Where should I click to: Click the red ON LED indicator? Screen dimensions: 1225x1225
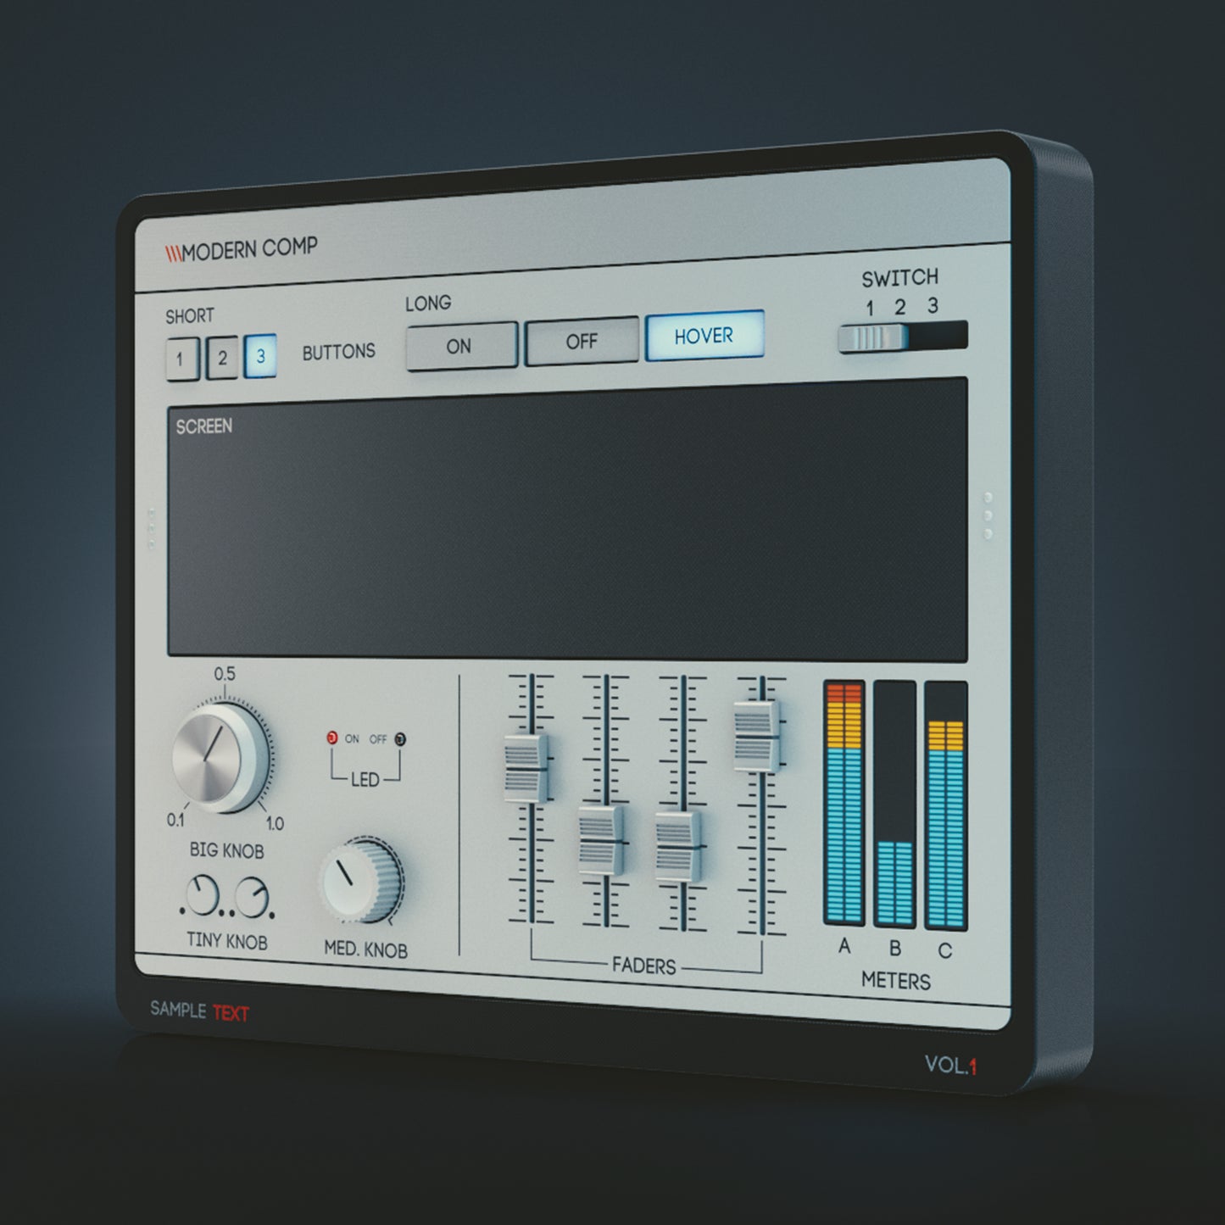click(332, 738)
